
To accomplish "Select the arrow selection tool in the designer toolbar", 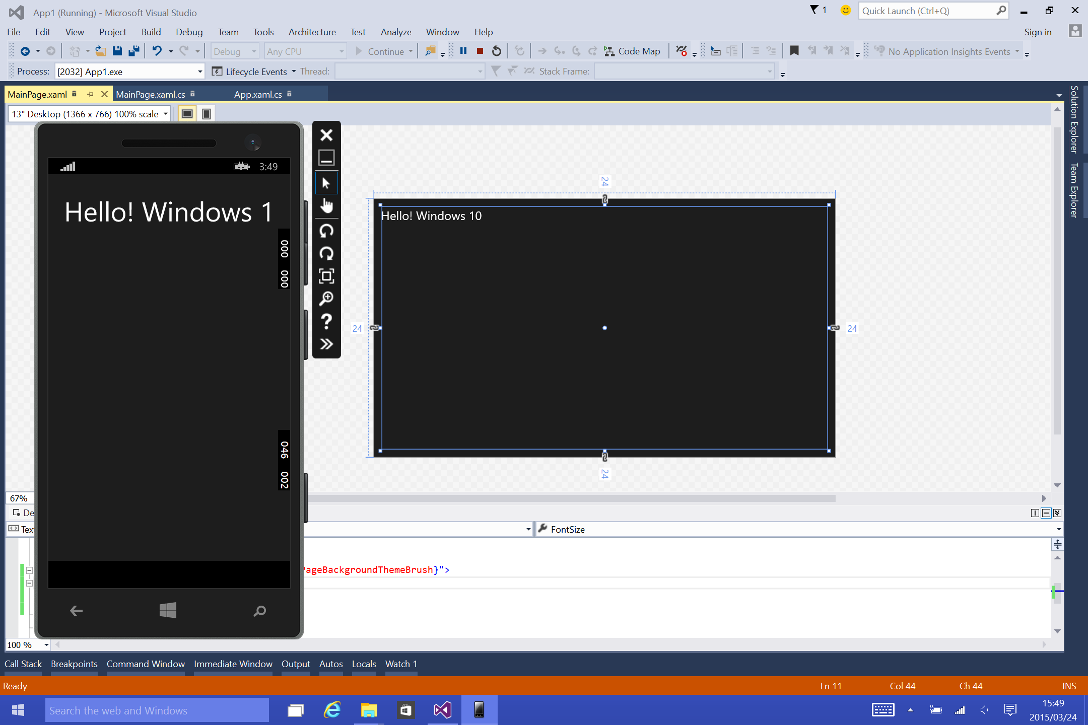I will pos(326,182).
